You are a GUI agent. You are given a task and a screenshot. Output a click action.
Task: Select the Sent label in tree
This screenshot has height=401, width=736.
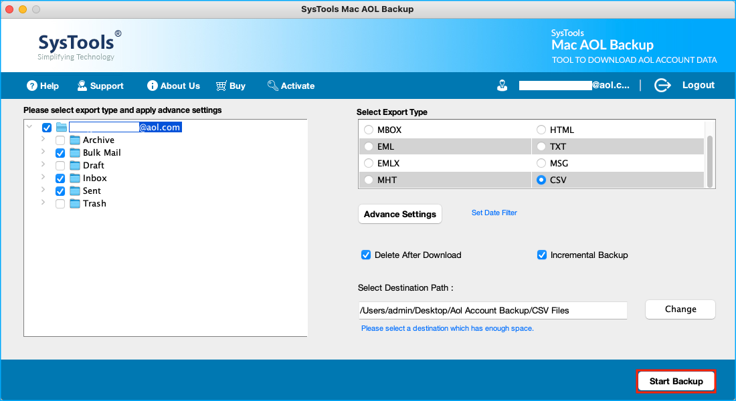[x=92, y=191]
